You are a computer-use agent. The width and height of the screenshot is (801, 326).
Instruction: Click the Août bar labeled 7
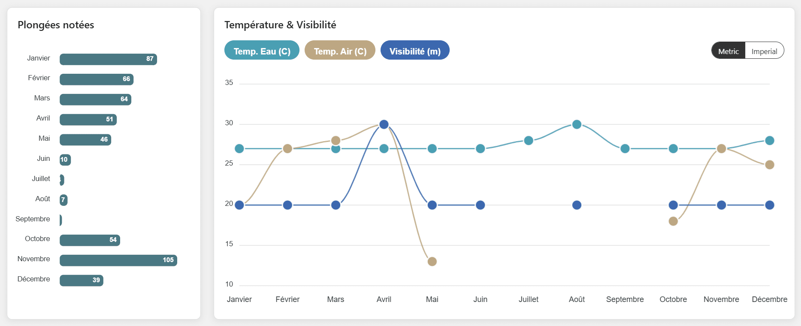[x=63, y=199]
